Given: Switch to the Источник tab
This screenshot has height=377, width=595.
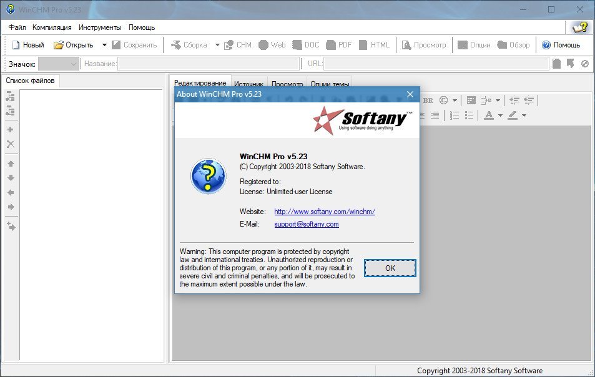Looking at the screenshot, I should pyautogui.click(x=248, y=83).
